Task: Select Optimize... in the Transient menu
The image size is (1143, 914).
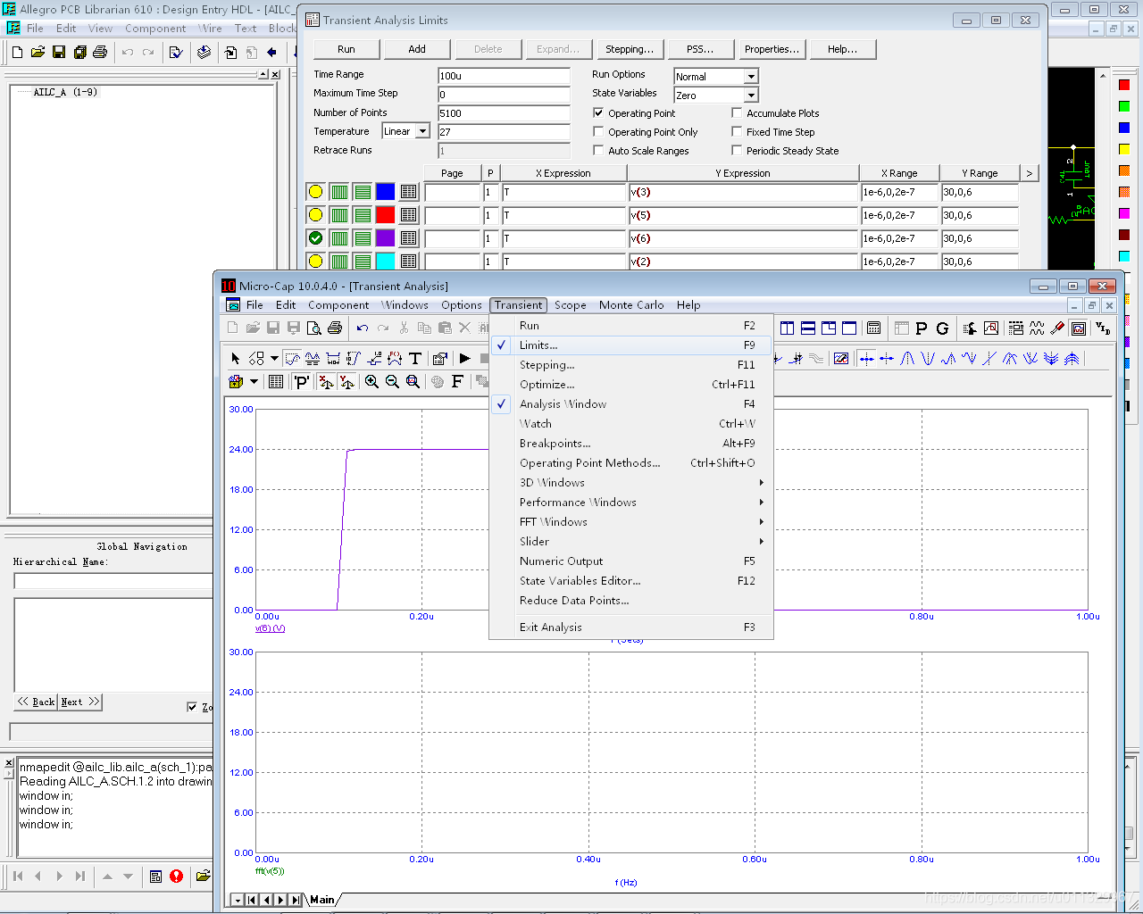Action: tap(630, 385)
